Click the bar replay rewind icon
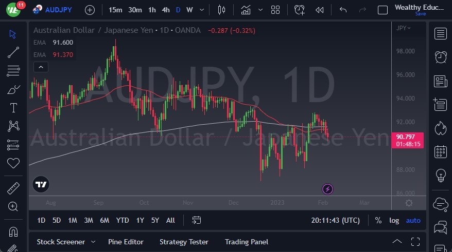452x252 pixels. click(x=320, y=10)
